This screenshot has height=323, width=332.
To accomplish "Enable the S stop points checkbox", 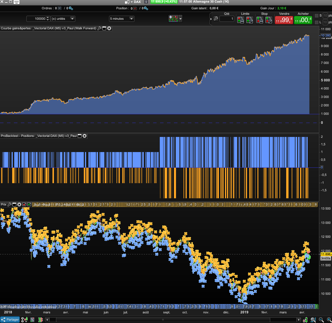I will point(317,15).
